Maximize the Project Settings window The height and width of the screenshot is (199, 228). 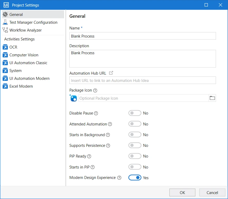206,5
